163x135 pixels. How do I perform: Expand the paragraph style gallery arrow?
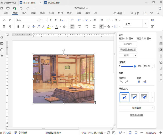tap(145, 23)
